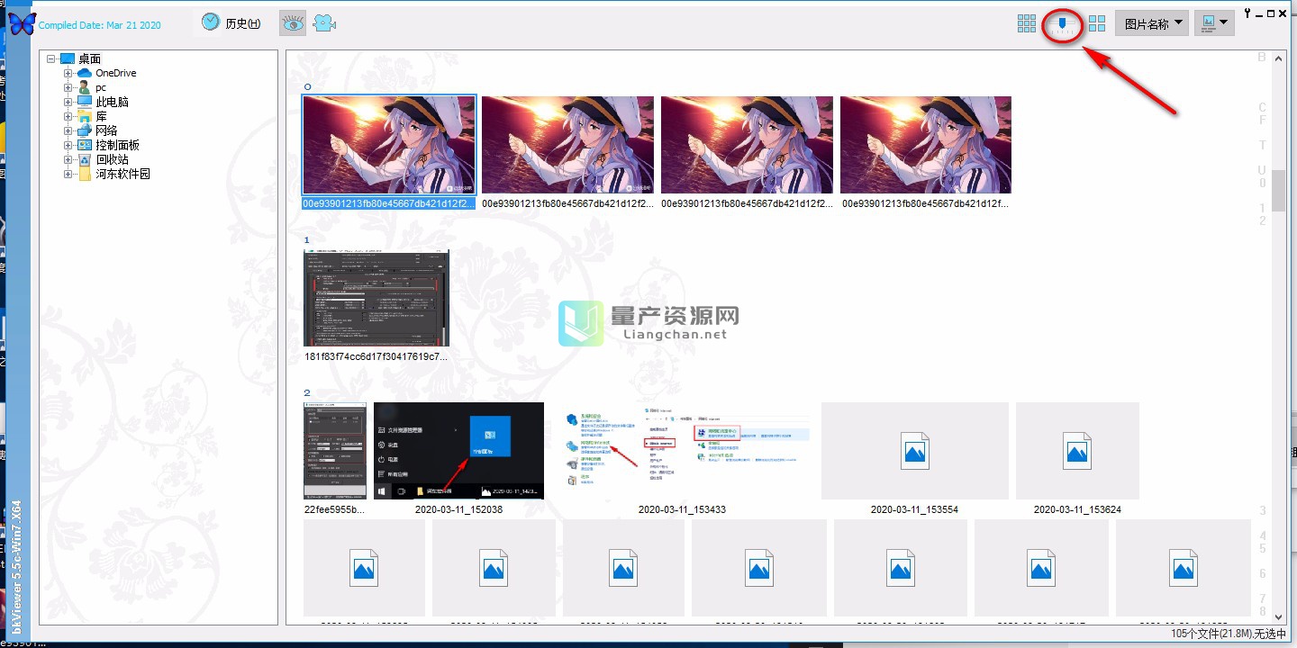Collapse the 桌面 tree root

51,58
